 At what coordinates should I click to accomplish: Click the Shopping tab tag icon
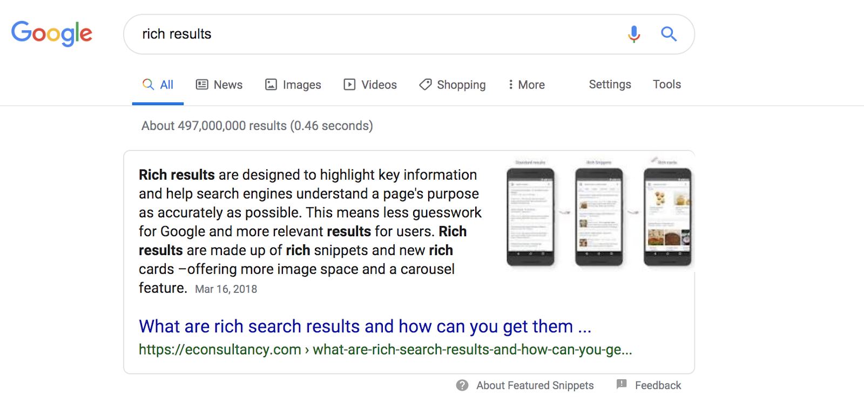(x=426, y=85)
